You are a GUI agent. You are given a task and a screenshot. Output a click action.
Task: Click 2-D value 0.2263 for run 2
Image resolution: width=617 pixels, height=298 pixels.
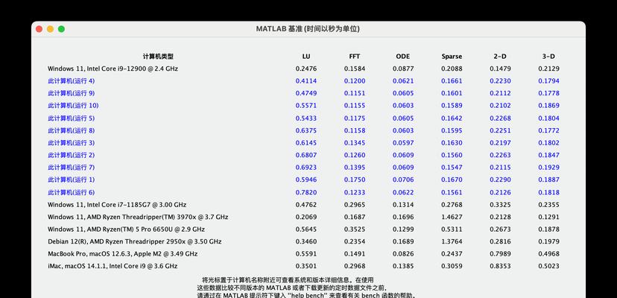tap(500, 155)
